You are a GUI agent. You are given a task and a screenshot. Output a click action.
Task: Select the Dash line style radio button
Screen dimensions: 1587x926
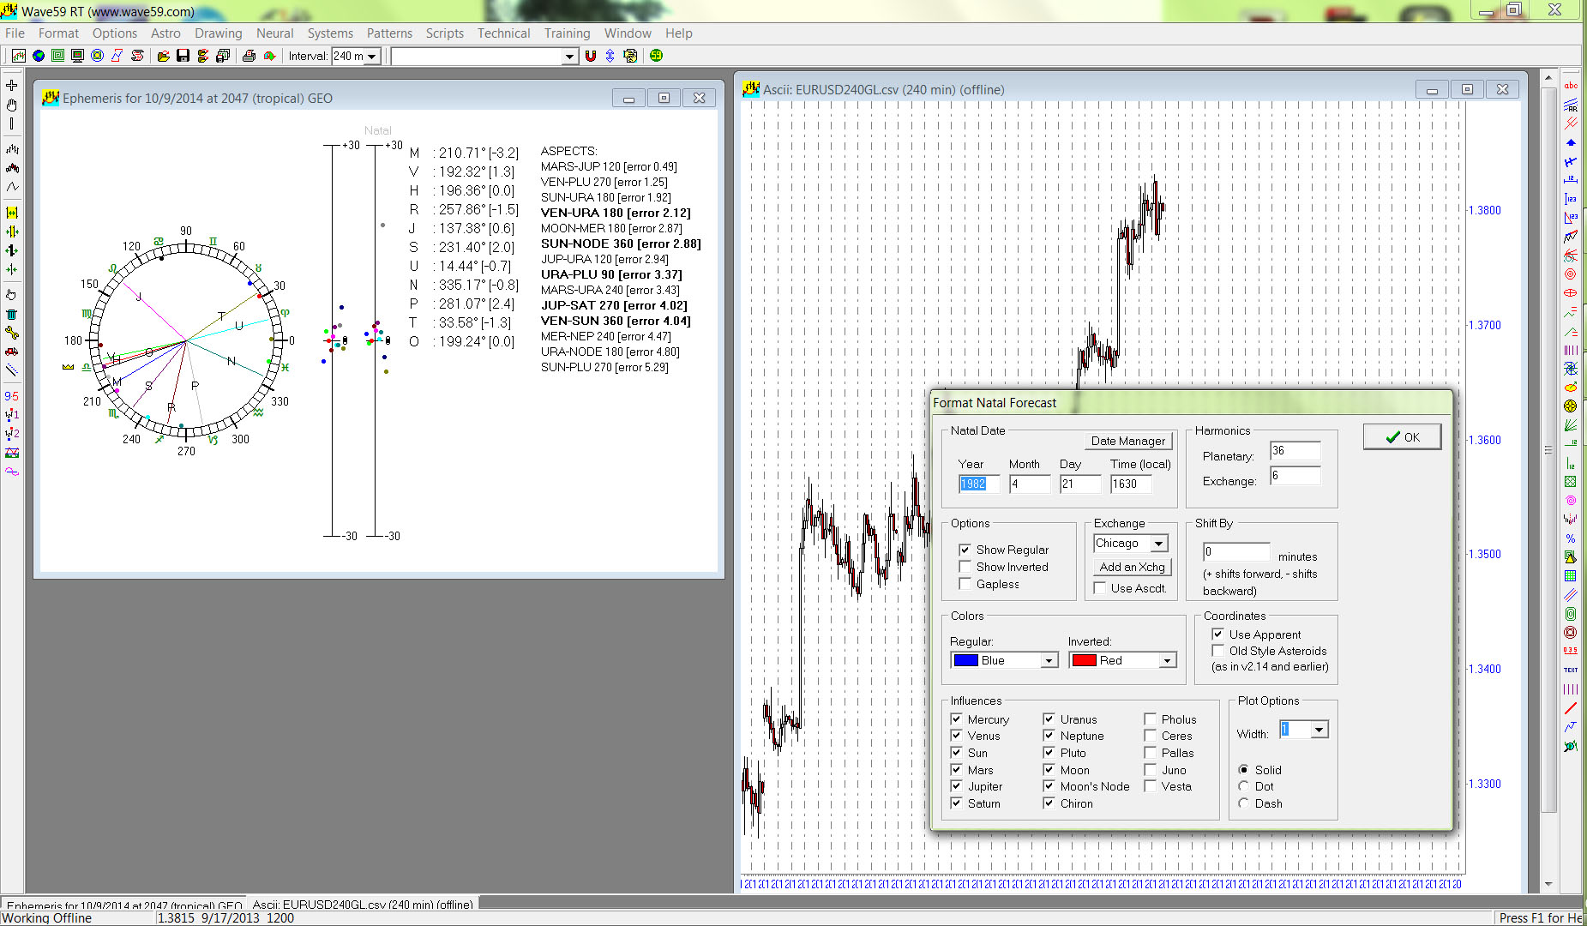[1244, 803]
